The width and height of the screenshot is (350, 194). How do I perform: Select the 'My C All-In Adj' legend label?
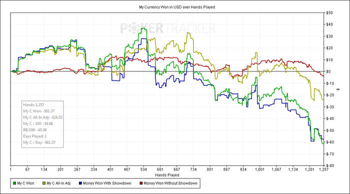(x=58, y=183)
